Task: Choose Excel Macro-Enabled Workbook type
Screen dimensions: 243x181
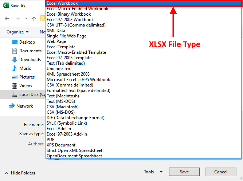Action: point(144,9)
